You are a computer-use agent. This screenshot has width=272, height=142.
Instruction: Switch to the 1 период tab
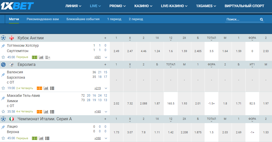tap(114, 19)
